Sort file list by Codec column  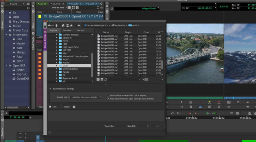coord(146,32)
